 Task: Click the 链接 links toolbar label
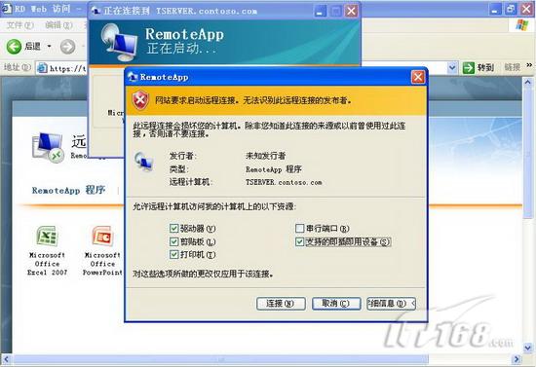pos(512,67)
